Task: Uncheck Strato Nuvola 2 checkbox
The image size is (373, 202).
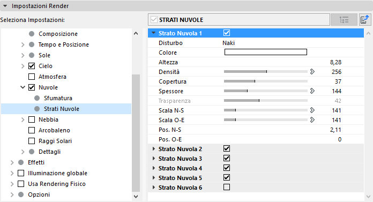Action: [227, 148]
